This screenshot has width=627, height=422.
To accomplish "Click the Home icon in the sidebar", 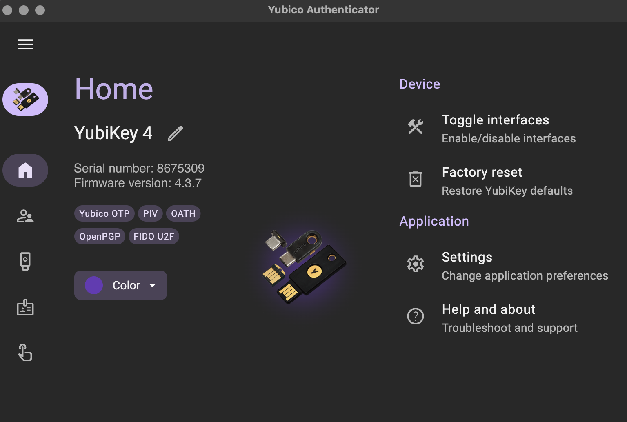I will pyautogui.click(x=25, y=170).
